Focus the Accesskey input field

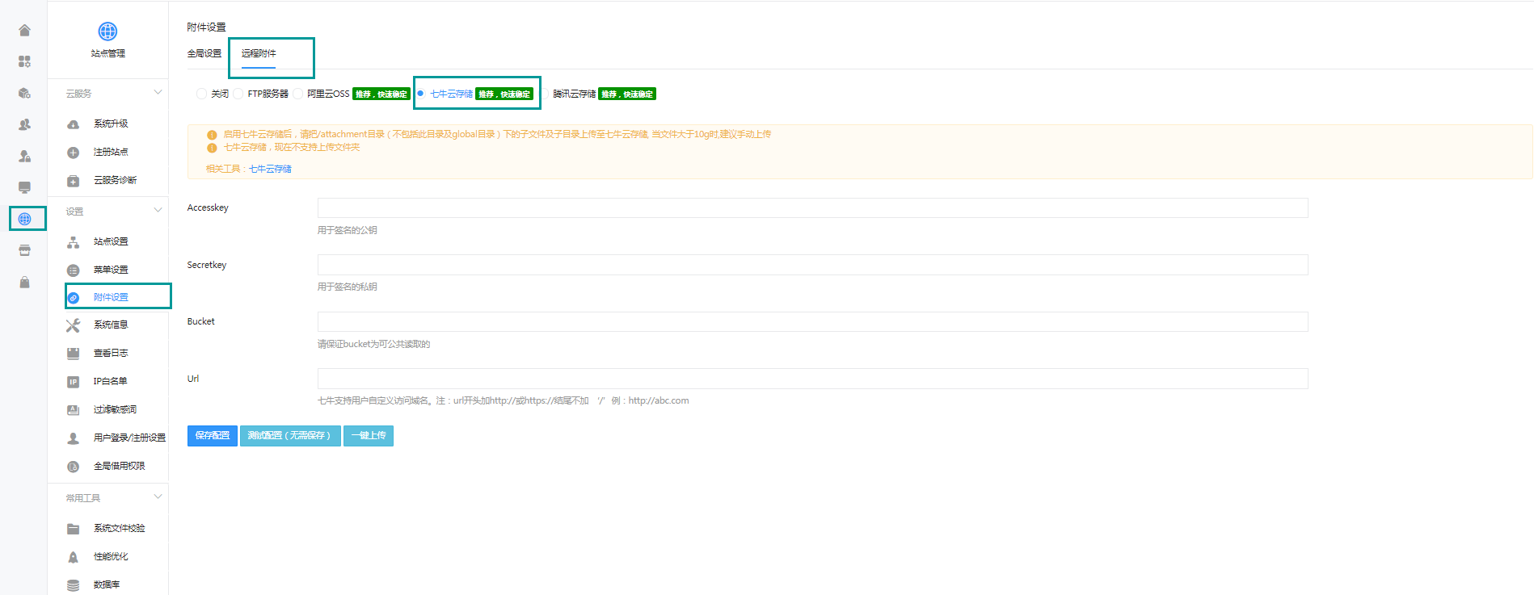pyautogui.click(x=812, y=208)
